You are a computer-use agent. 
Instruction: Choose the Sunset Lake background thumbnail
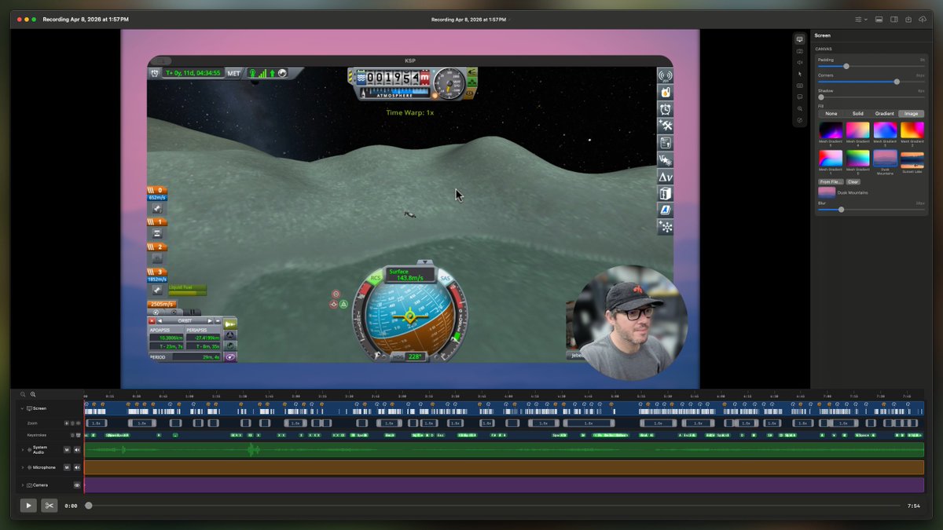pos(912,160)
